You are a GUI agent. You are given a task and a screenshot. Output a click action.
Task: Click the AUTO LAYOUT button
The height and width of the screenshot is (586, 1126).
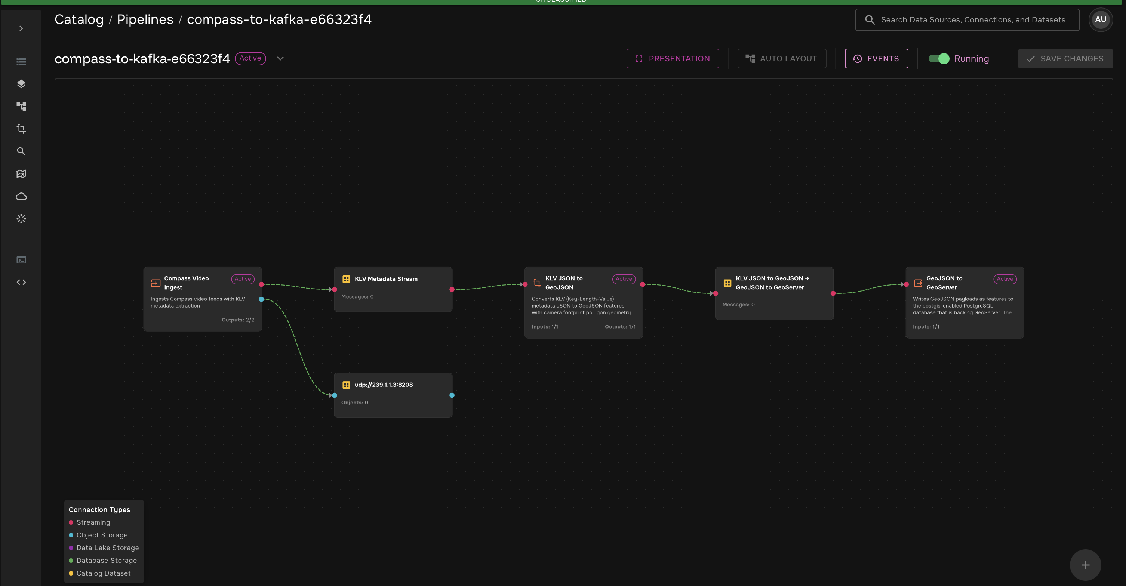[782, 59]
